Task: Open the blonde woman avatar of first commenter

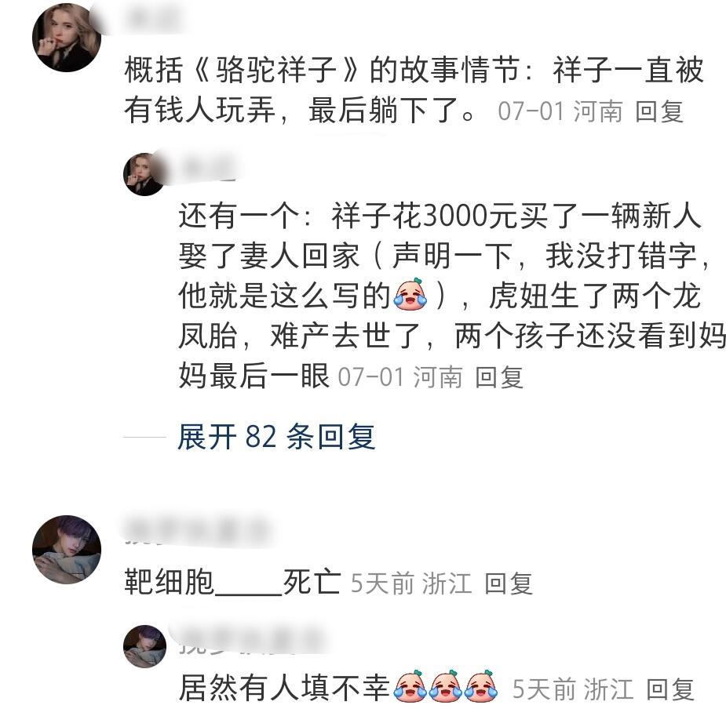Action: tap(67, 38)
